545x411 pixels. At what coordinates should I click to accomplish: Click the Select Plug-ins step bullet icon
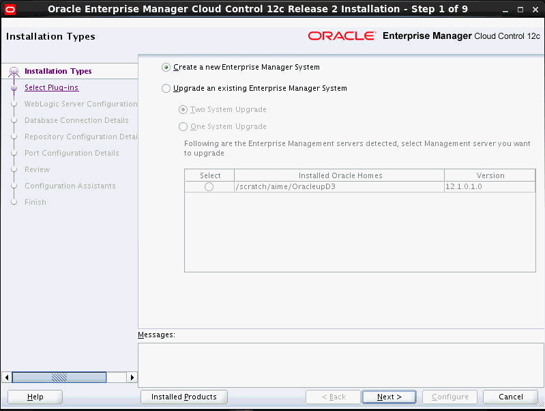tap(14, 88)
